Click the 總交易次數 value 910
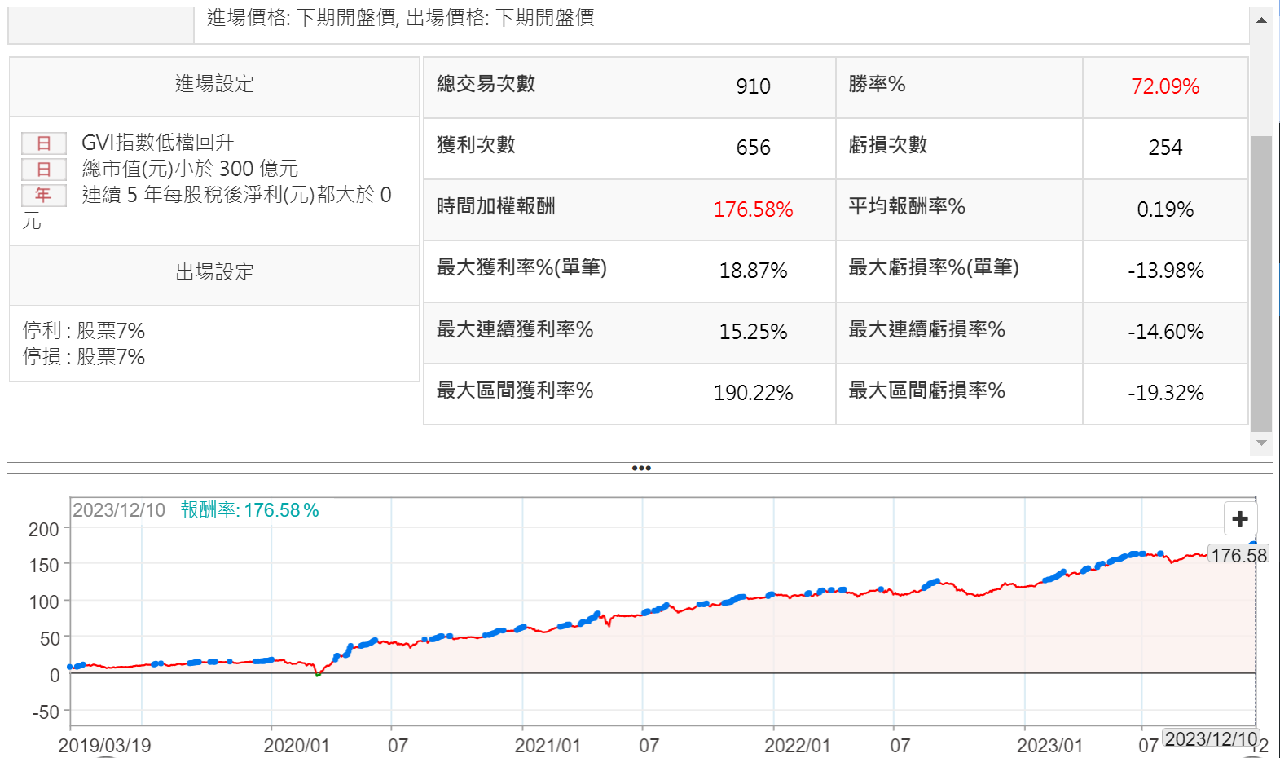The image size is (1280, 758). 753,86
